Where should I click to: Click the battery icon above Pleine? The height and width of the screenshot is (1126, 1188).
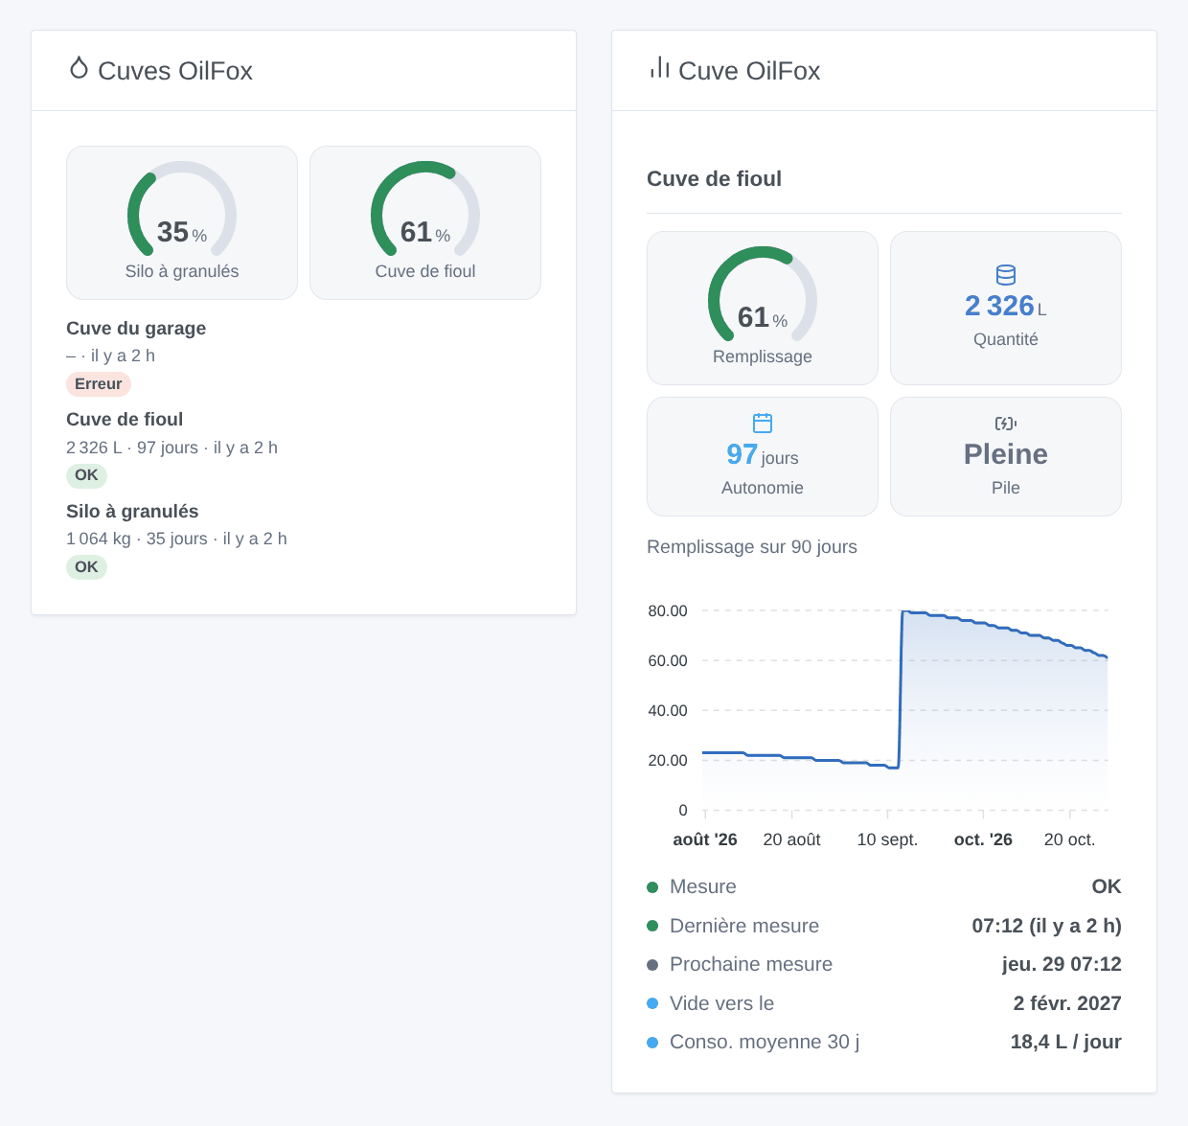coord(1006,423)
